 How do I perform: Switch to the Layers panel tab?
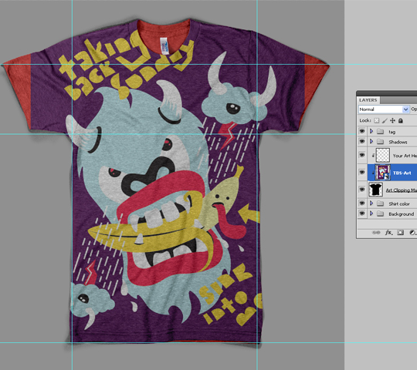click(x=368, y=100)
